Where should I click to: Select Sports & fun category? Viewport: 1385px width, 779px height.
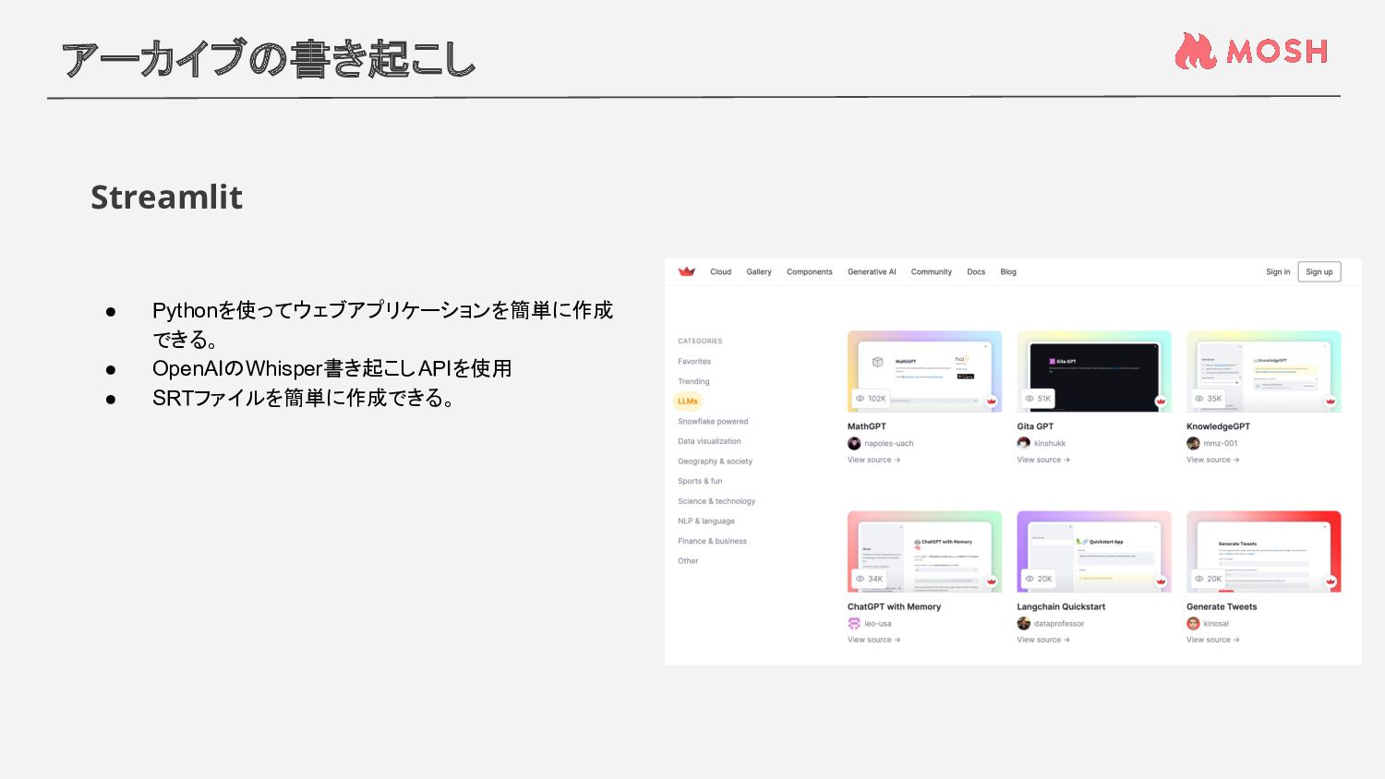point(700,482)
